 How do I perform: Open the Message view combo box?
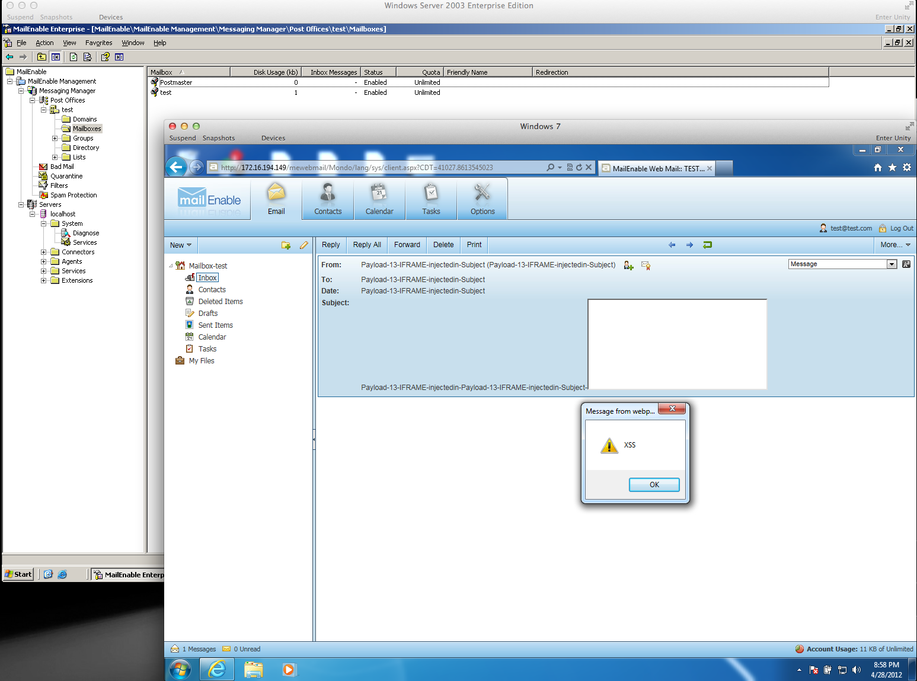pos(842,264)
